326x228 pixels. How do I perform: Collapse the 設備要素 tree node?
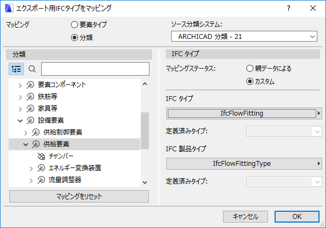(21, 120)
